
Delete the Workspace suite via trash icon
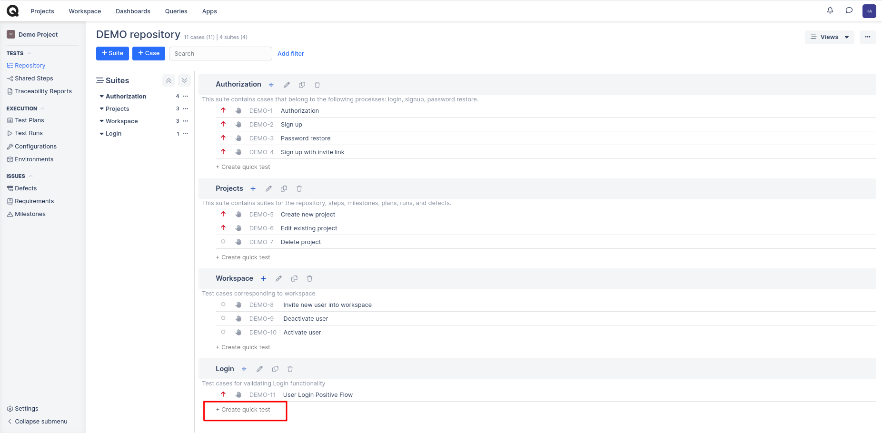(309, 279)
